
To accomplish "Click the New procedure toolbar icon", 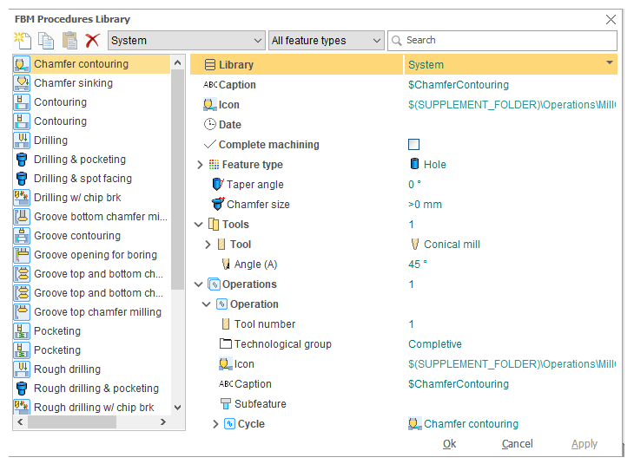I will [x=23, y=40].
